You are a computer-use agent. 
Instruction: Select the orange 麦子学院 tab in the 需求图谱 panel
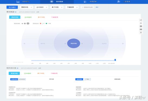[41, 17]
